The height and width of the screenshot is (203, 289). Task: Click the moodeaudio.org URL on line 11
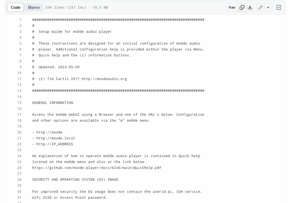pos(104,79)
